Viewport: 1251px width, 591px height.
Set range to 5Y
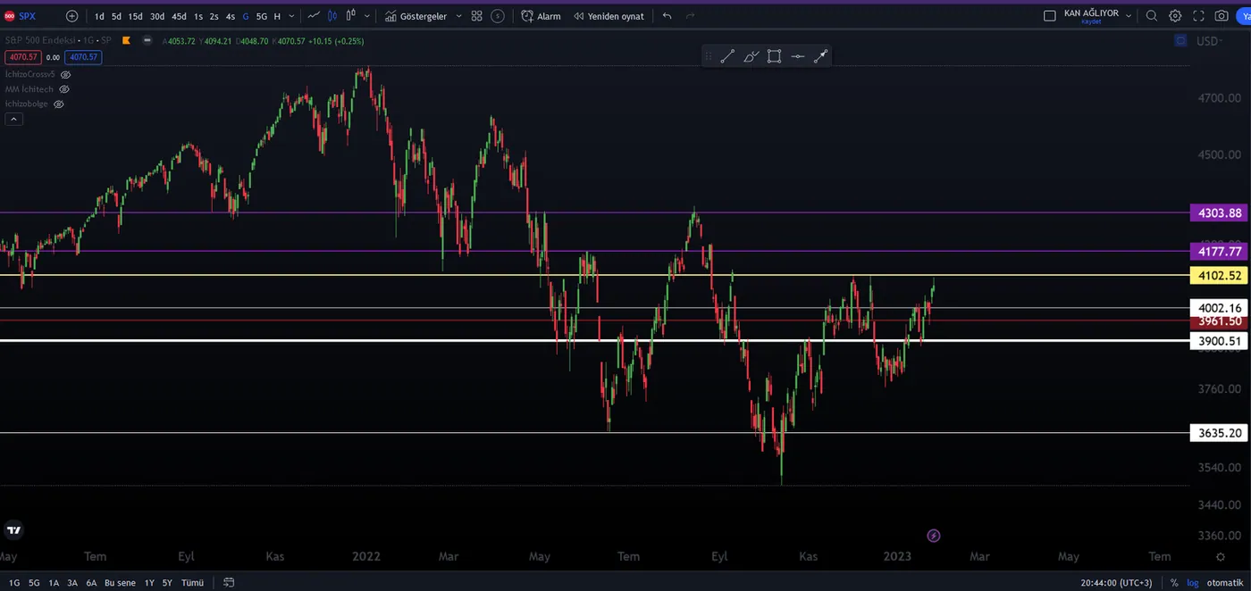167,583
